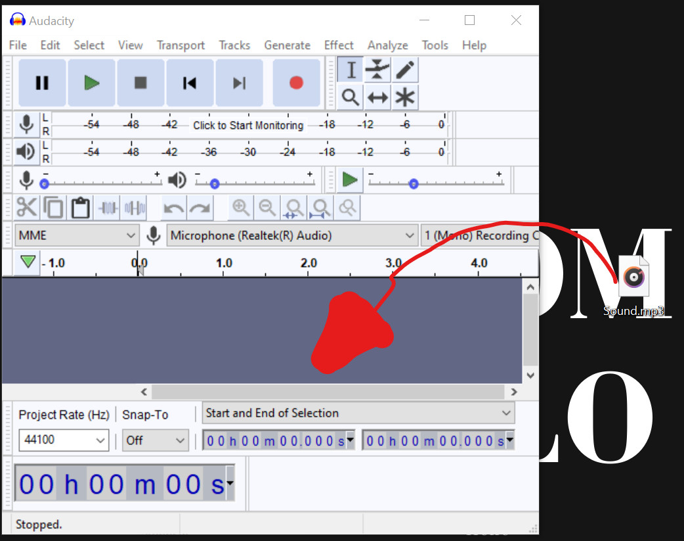The image size is (684, 541).
Task: Click the Silence Audio icon
Action: pyautogui.click(x=133, y=207)
